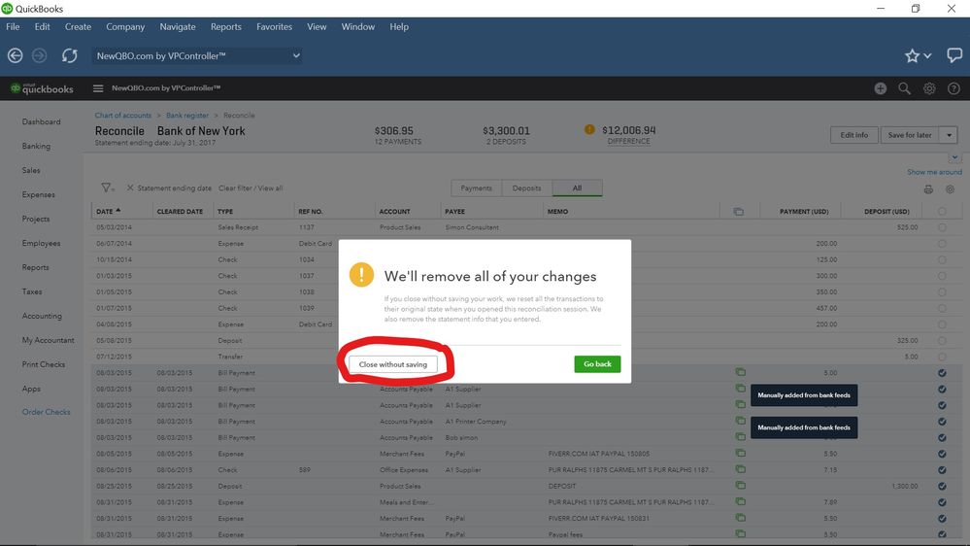
Task: Remove the Statement ending date filter X
Action: click(130, 188)
